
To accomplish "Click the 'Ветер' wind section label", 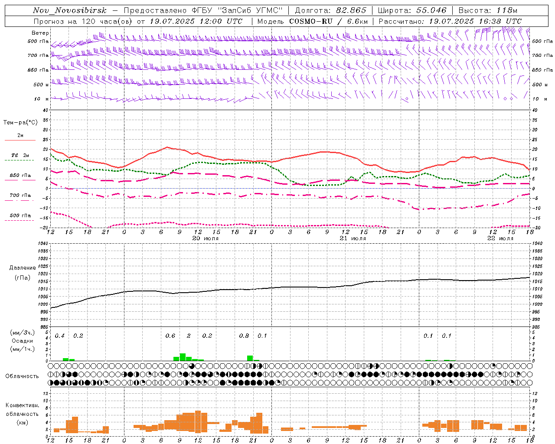I will coord(40,33).
